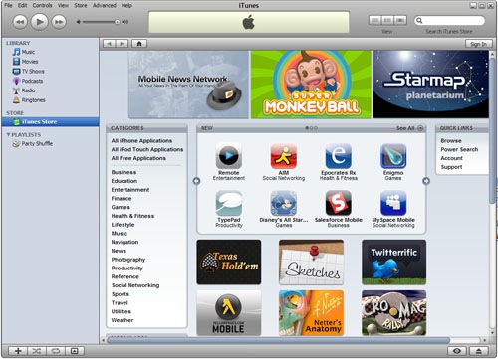Click in the Search iTunes Store field
The image size is (498, 359).
click(449, 20)
